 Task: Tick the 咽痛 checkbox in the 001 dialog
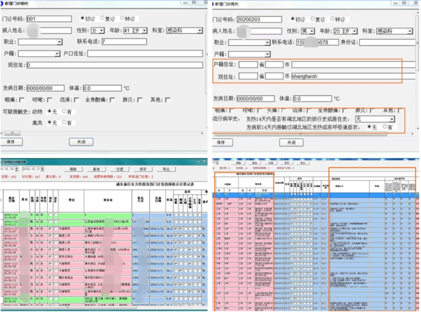[x=22, y=100]
